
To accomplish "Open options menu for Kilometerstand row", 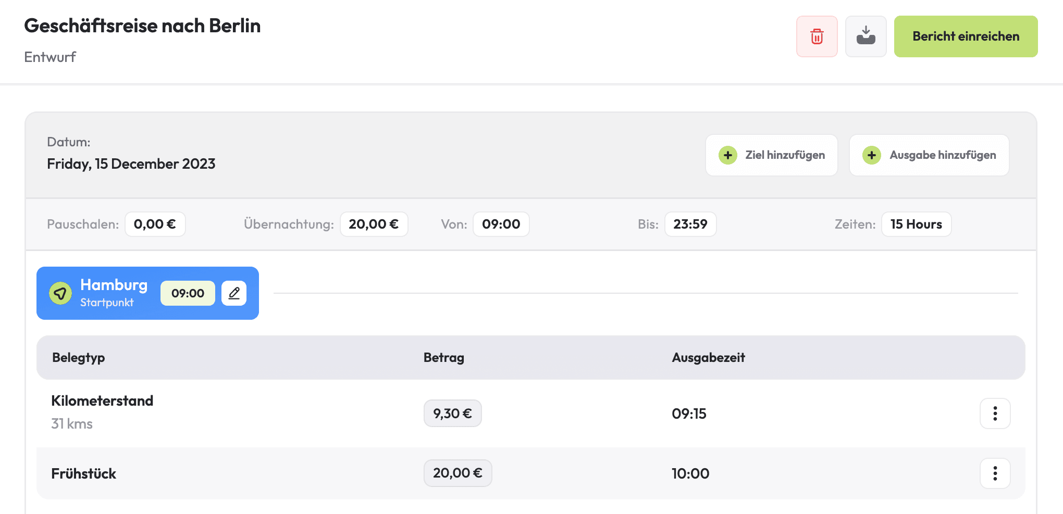I will pos(995,413).
